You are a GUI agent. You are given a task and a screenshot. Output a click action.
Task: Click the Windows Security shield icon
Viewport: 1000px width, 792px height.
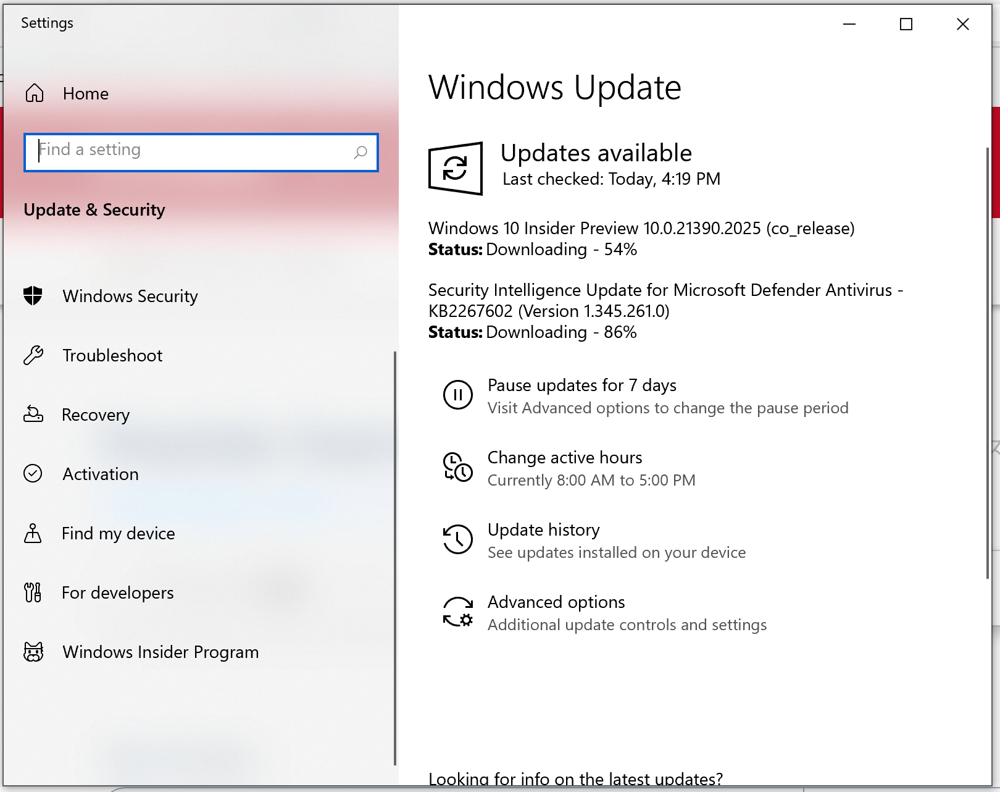coord(33,296)
